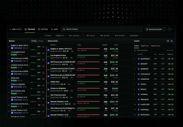This screenshot has width=183, height=127.
Task: Select the All traders venue filter
Action: tap(168, 41)
